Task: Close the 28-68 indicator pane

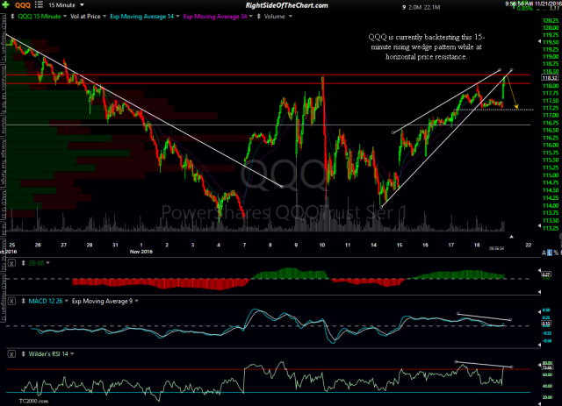Action: (11, 263)
